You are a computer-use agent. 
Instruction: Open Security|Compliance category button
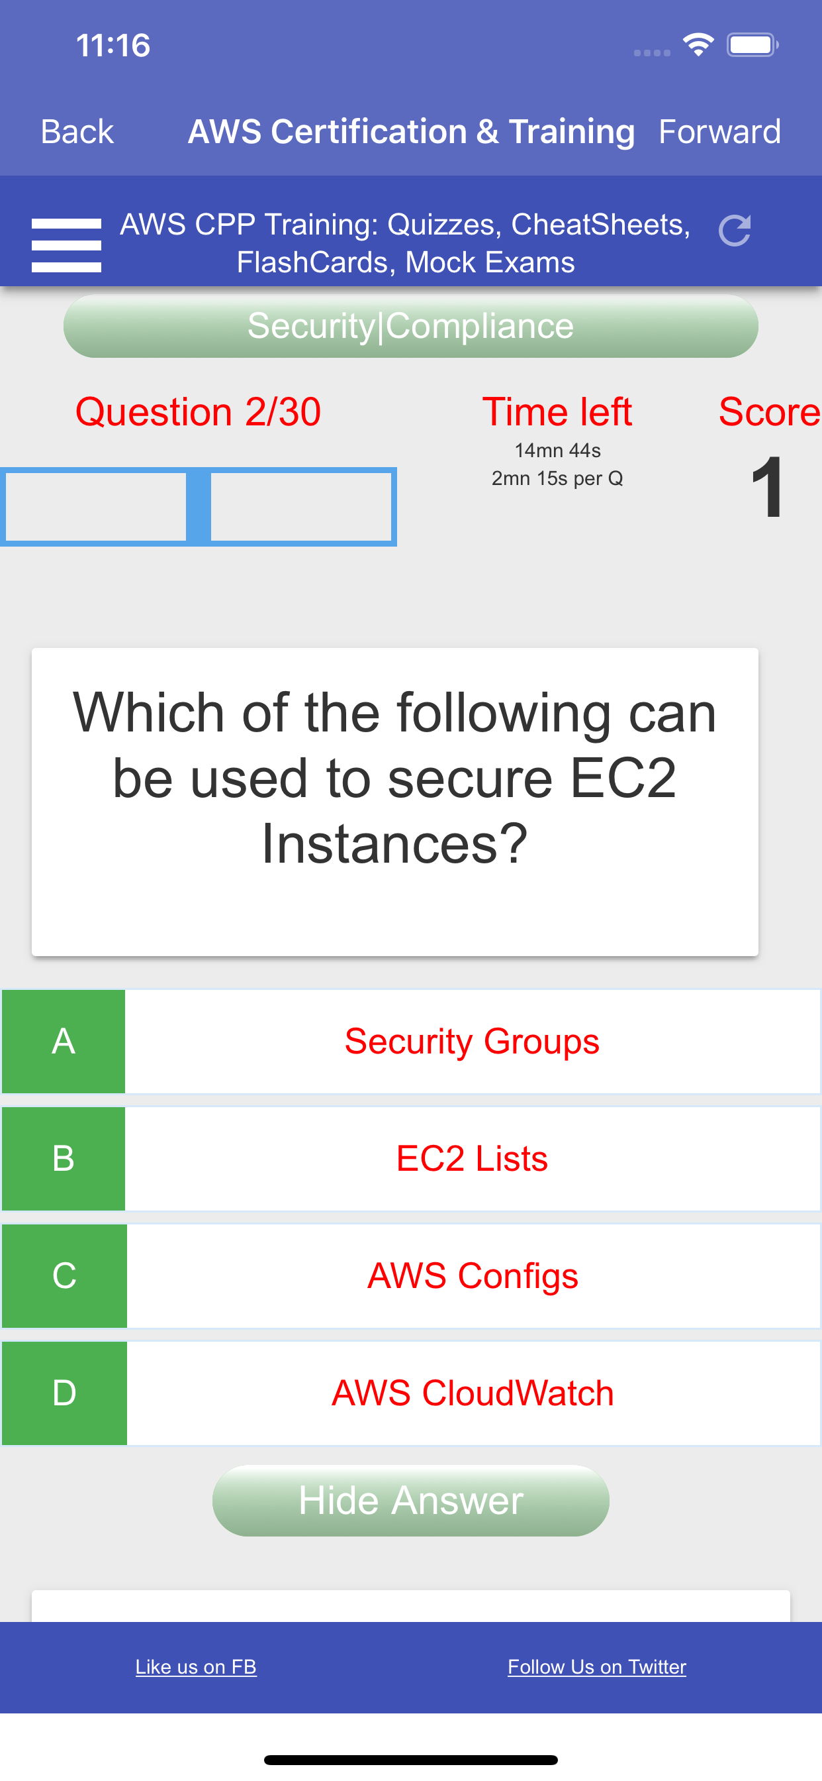click(411, 325)
